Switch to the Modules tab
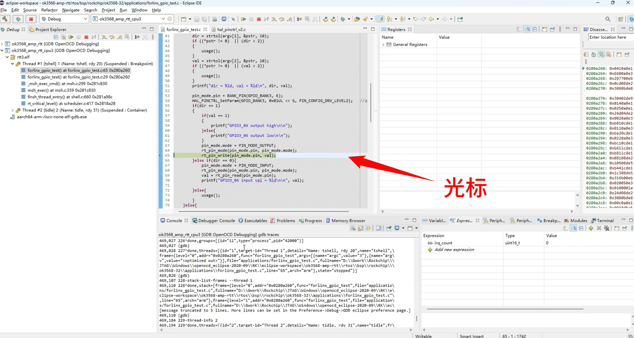 coord(576,221)
